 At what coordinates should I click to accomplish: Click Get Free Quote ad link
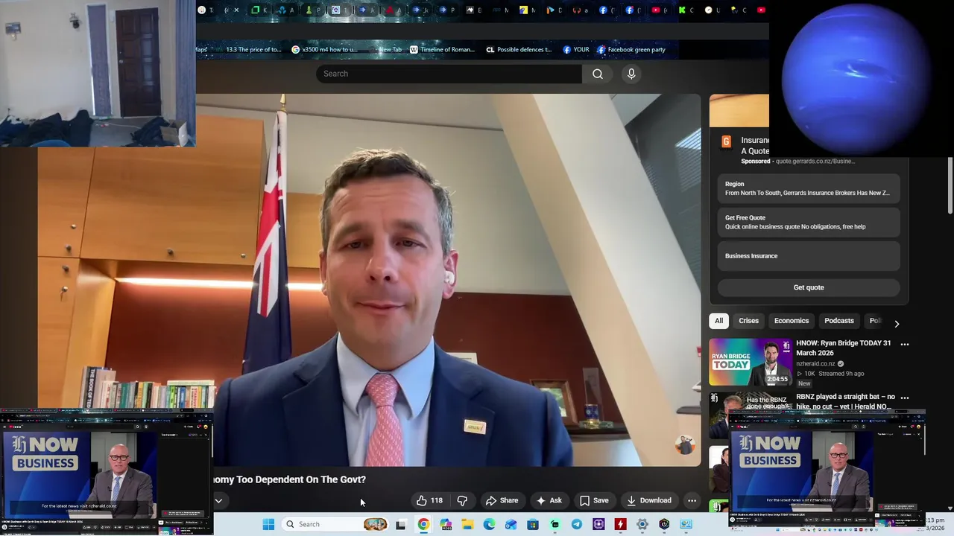coord(809,223)
